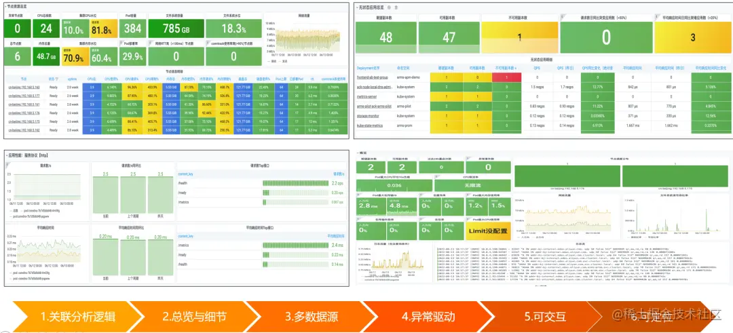Sort node table by uptime column
Viewport: 733px width, 333px height.
73,79
